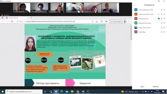Screen dimensions: 167x94
Task: Toggle camera icon for Юліанна Копча
Action: coord(164,18)
